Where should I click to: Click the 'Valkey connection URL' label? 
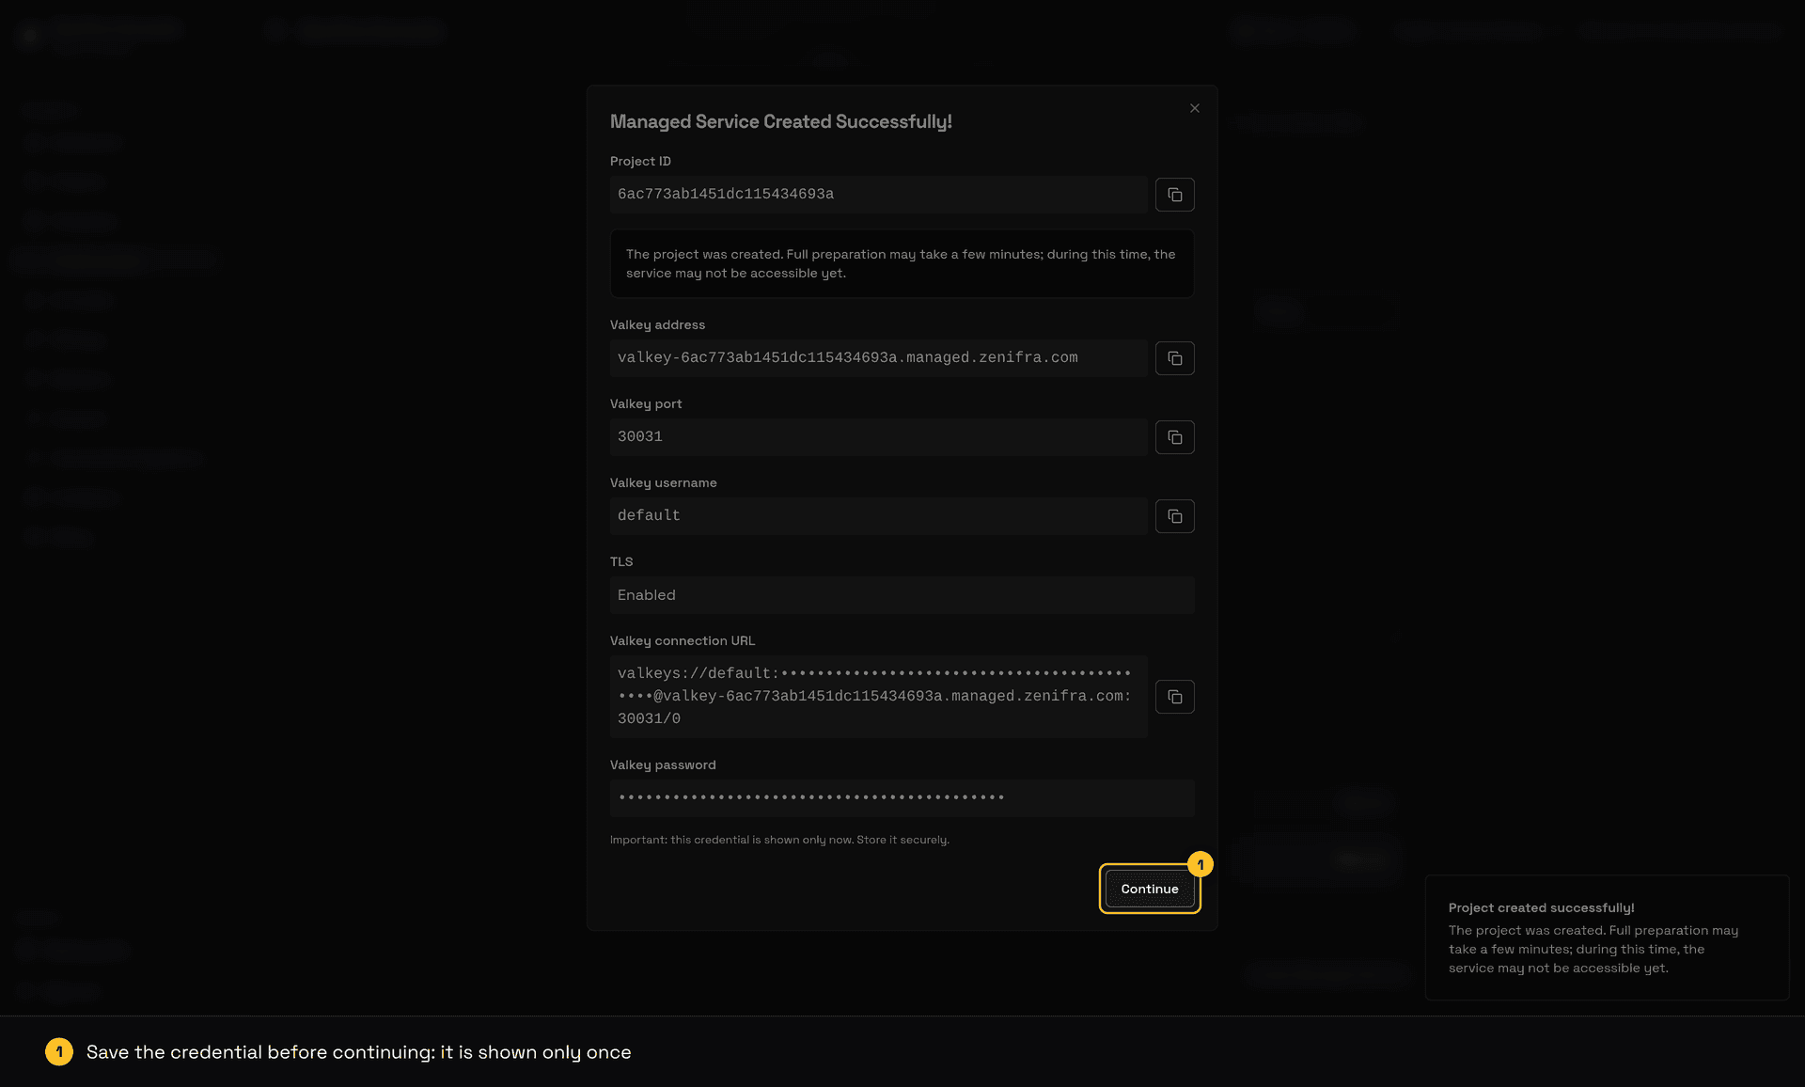[683, 641]
